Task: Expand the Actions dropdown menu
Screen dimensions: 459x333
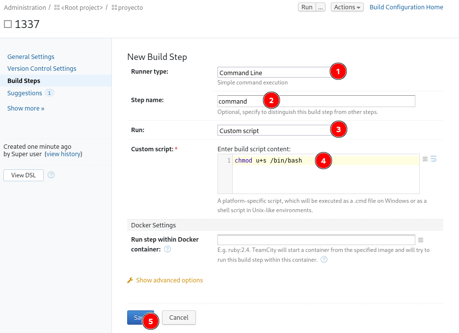Action: pos(347,7)
